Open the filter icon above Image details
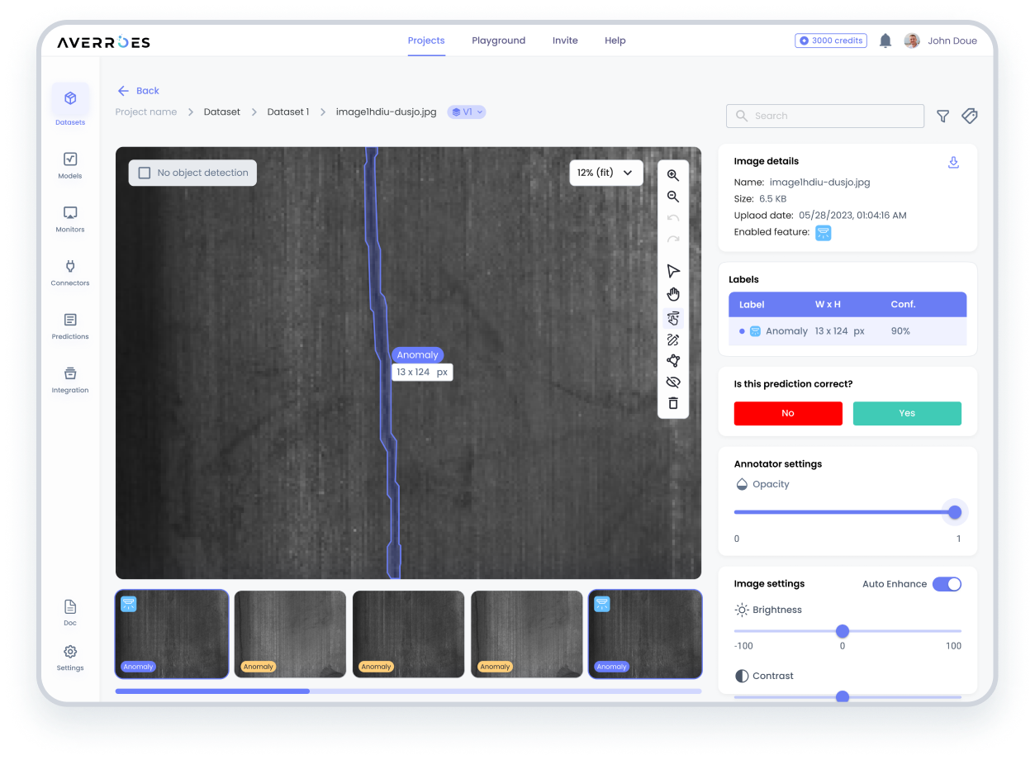 [942, 116]
